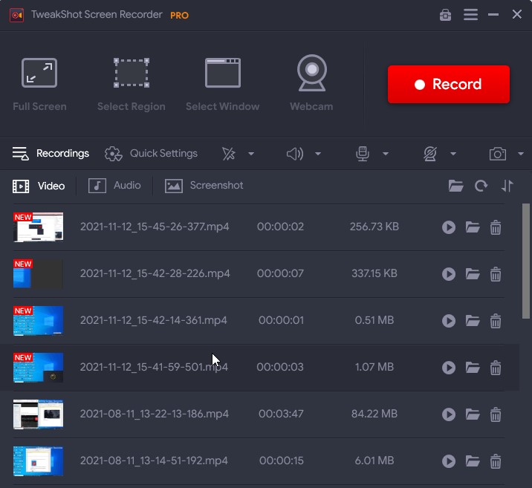The image size is (532, 488).
Task: Play 2021-11-12_15-41-59-501.mp4
Action: pos(449,368)
